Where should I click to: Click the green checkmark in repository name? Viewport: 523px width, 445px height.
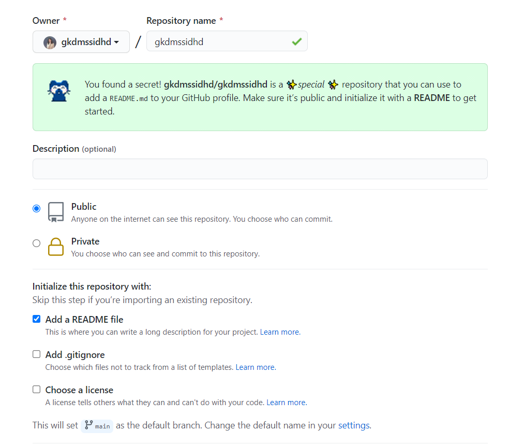point(296,41)
